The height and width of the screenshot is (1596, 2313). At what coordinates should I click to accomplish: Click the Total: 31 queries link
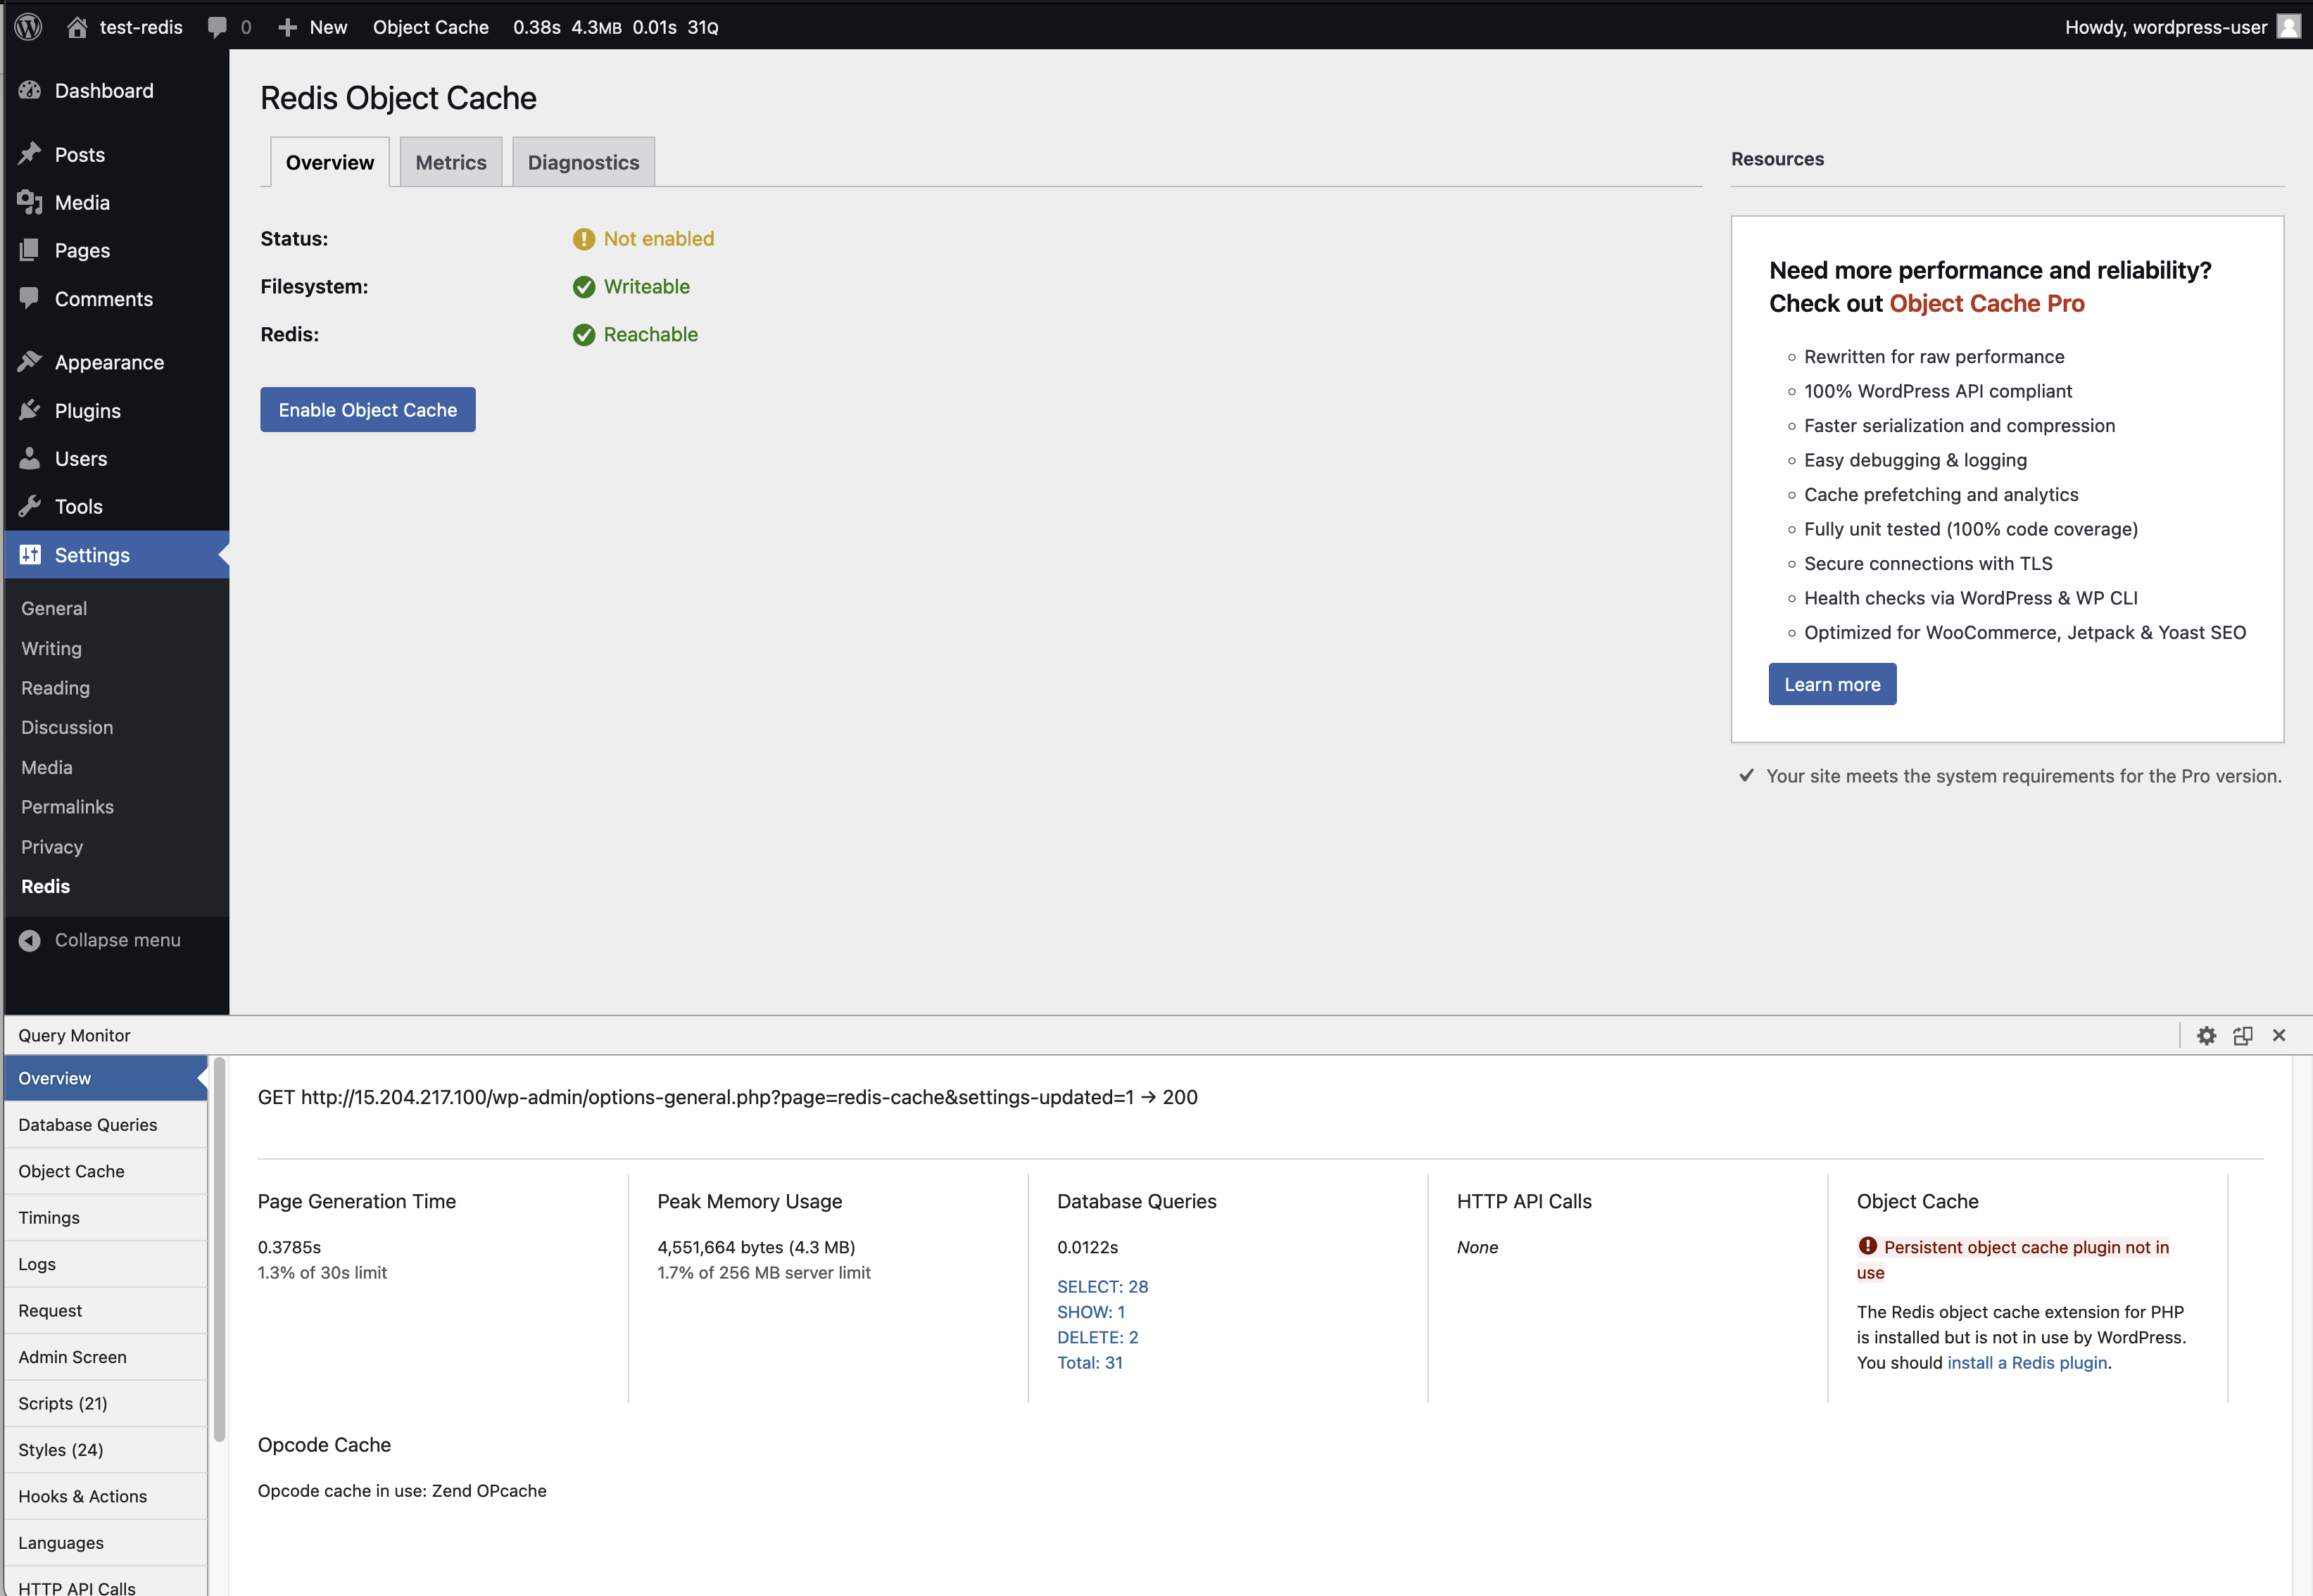tap(1090, 1362)
